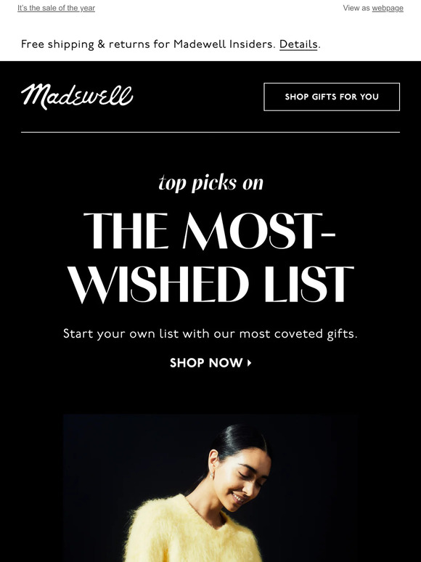Click the "View as" text at top right
The width and height of the screenshot is (421, 562).
(x=356, y=8)
